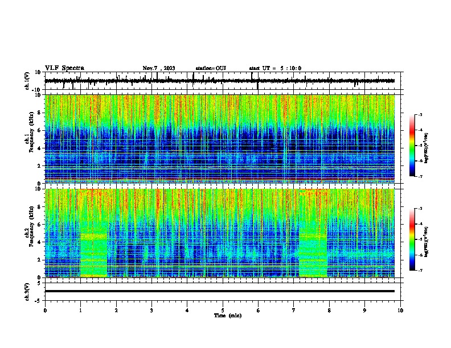451x348 pixels.
Task: Click the ch.1 "Frequency (kHz)" axis label
Action: pos(31,132)
